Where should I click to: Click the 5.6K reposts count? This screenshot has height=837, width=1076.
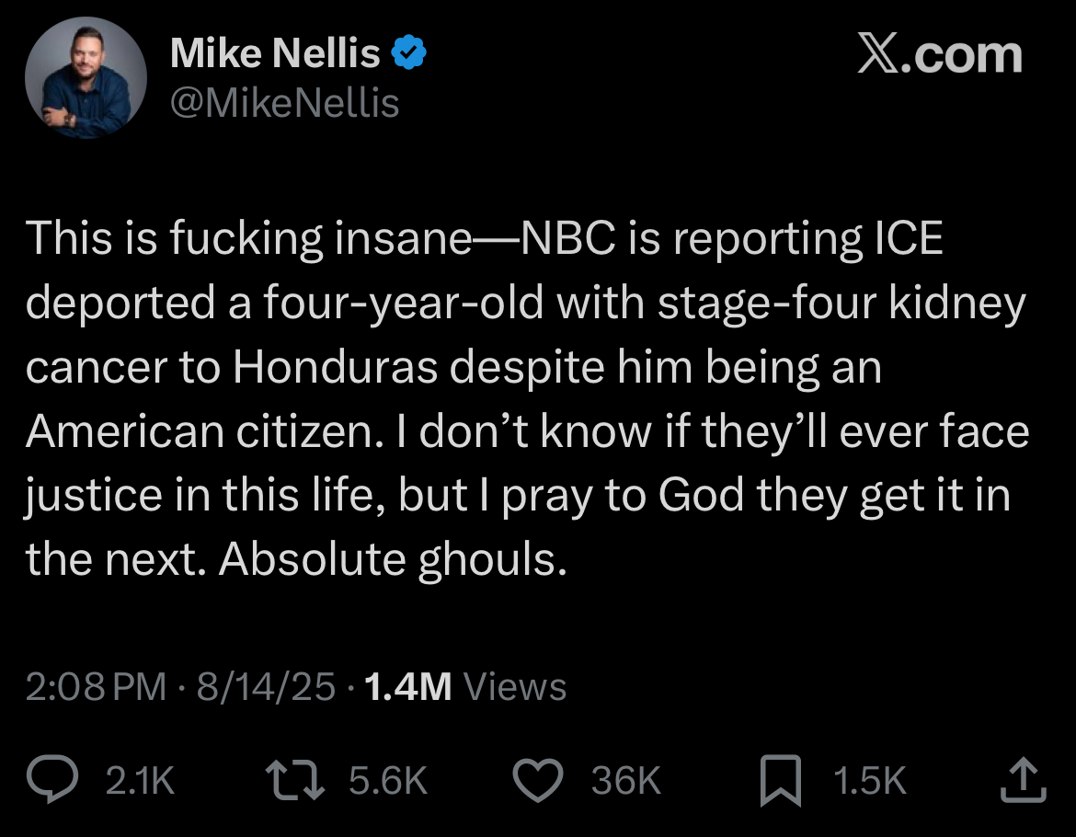coord(389,781)
